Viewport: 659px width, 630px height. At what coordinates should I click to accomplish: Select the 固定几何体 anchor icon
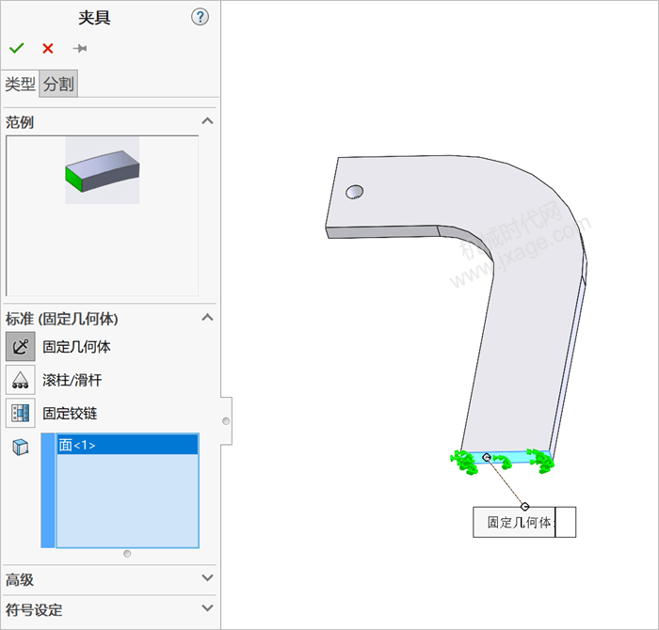point(20,347)
